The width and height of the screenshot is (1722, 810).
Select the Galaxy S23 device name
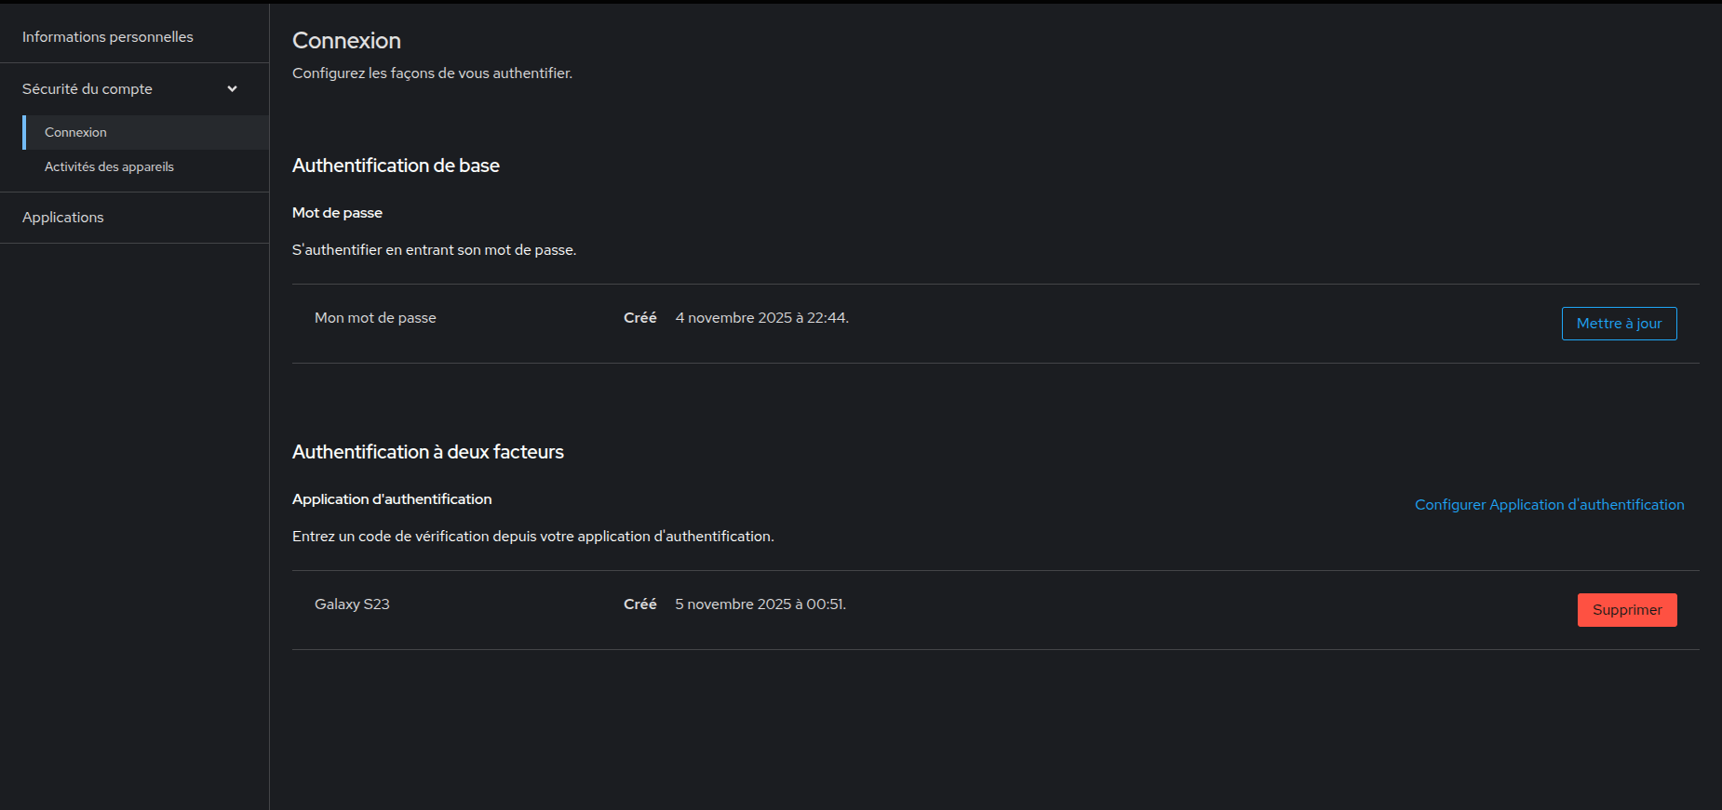click(x=352, y=604)
